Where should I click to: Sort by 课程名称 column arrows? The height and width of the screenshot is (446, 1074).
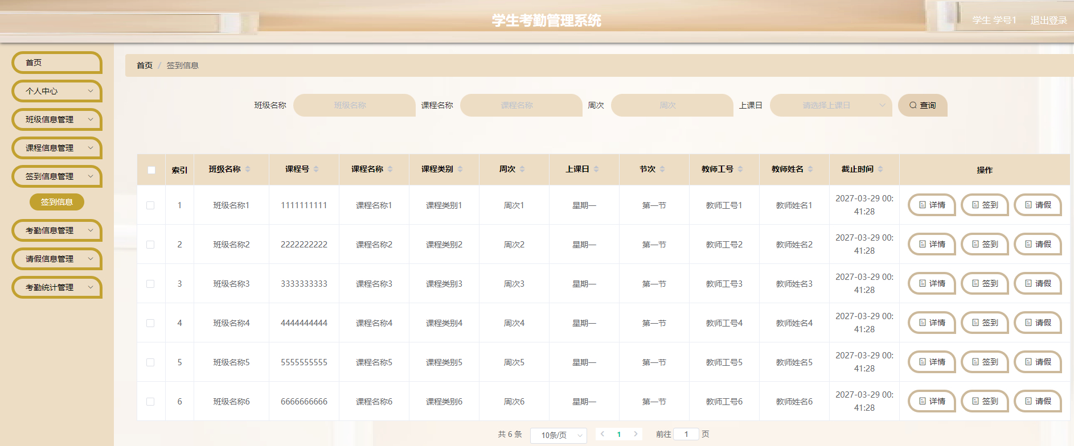(x=390, y=169)
